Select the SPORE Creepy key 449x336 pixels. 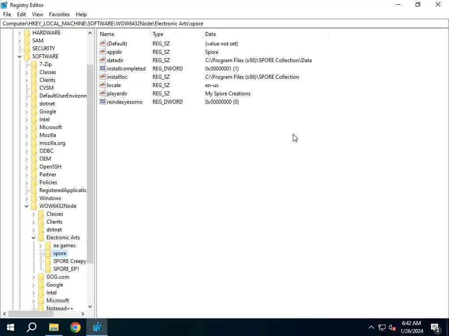pos(70,261)
